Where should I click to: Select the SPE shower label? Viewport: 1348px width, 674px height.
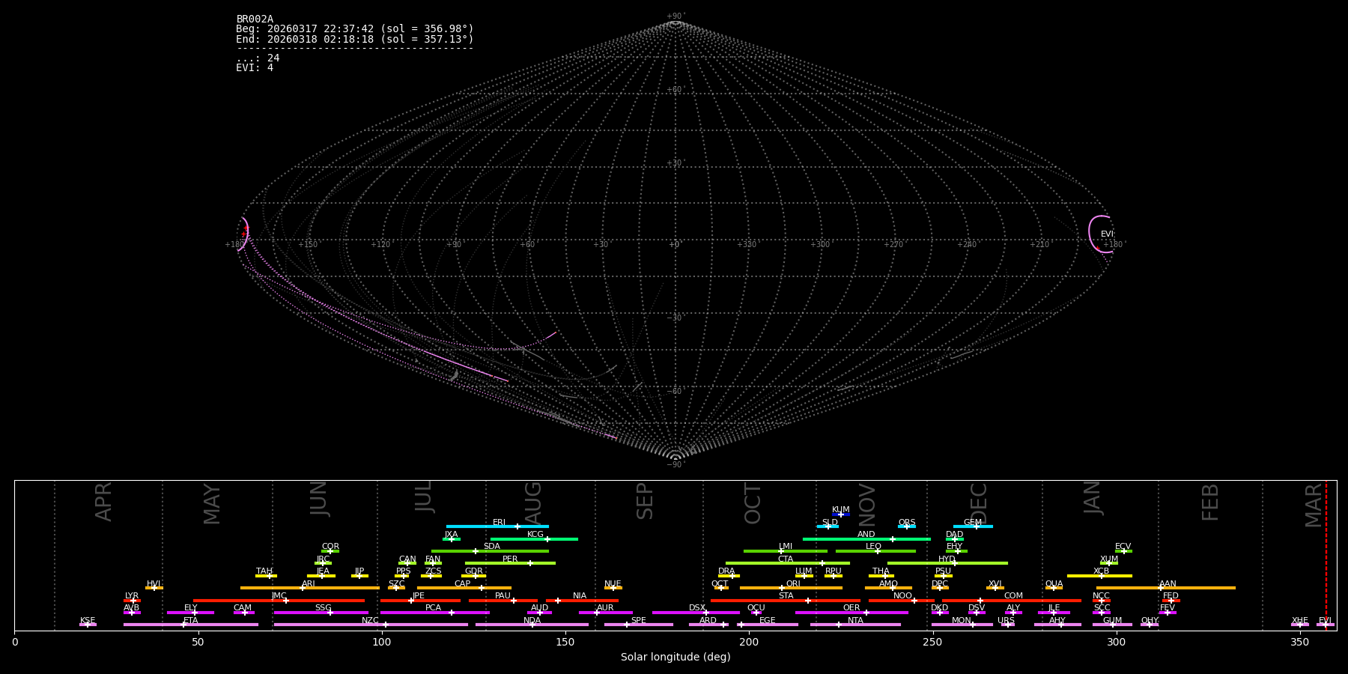[638, 620]
